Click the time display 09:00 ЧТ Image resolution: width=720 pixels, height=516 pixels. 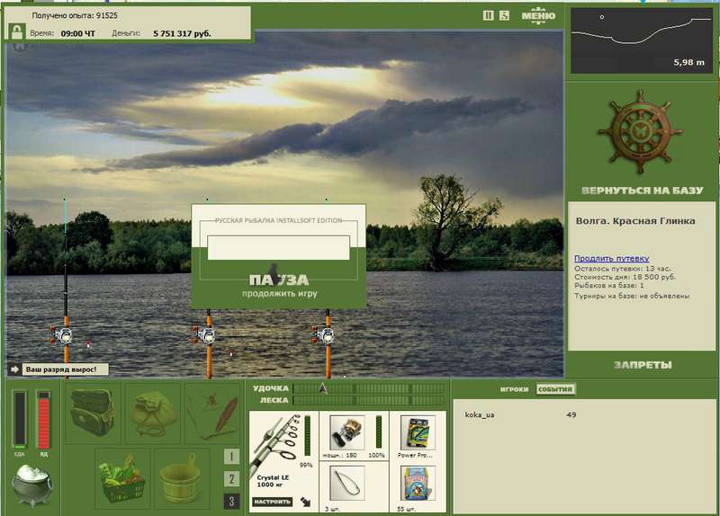(x=78, y=33)
